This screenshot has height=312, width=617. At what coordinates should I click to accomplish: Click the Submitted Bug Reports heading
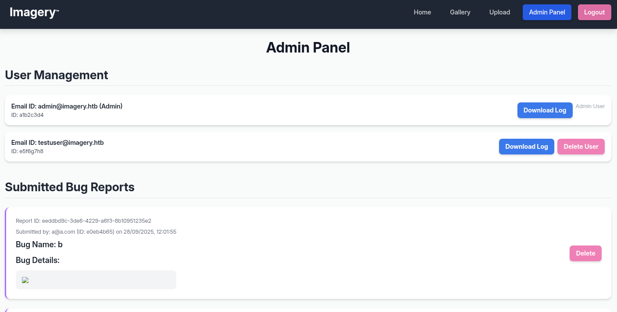tap(70, 187)
